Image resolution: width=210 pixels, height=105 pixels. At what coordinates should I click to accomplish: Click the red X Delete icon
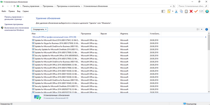point(191,11)
